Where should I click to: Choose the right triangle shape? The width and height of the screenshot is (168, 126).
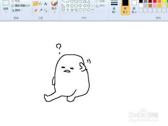click(x=64, y=5)
